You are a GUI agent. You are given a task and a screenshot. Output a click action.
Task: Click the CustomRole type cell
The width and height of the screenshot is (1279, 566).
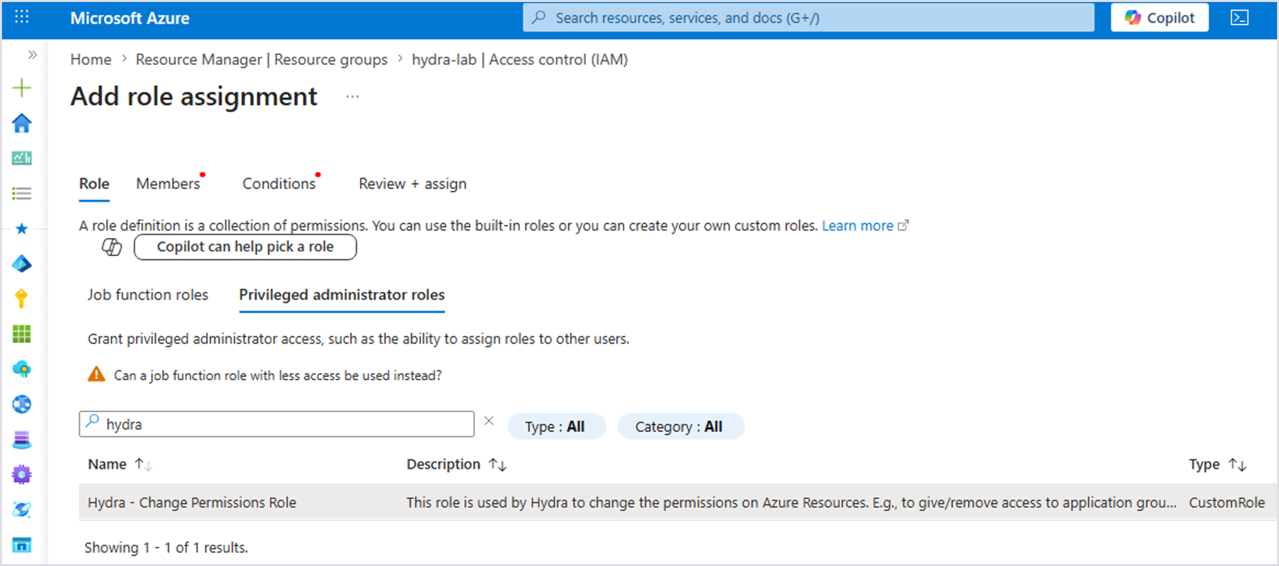pos(1227,503)
